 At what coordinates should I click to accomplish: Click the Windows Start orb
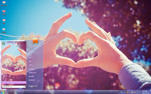[3, 92]
